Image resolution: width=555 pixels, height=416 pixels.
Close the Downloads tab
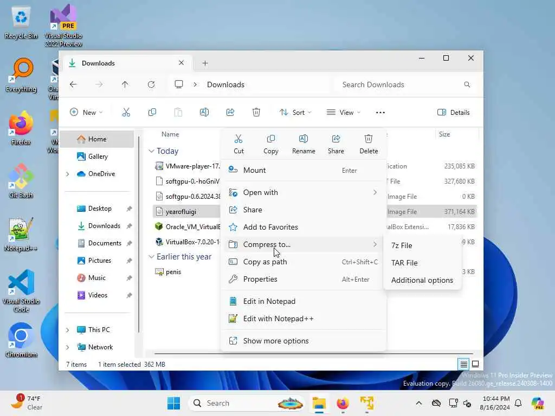coord(181,63)
